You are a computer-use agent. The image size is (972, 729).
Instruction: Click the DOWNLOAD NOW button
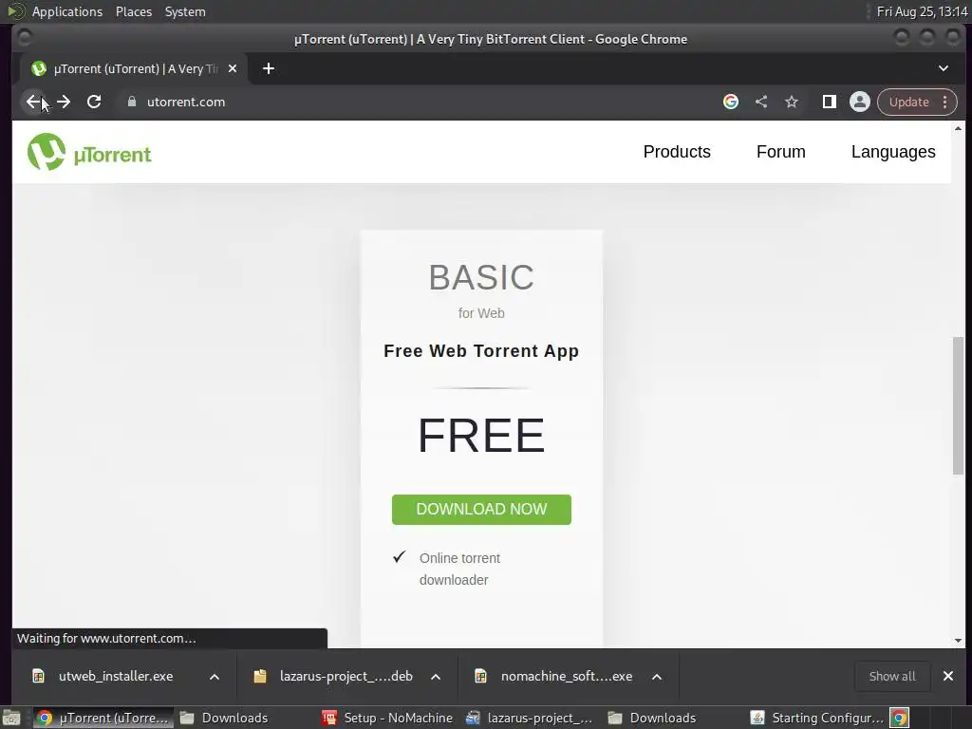pos(481,510)
